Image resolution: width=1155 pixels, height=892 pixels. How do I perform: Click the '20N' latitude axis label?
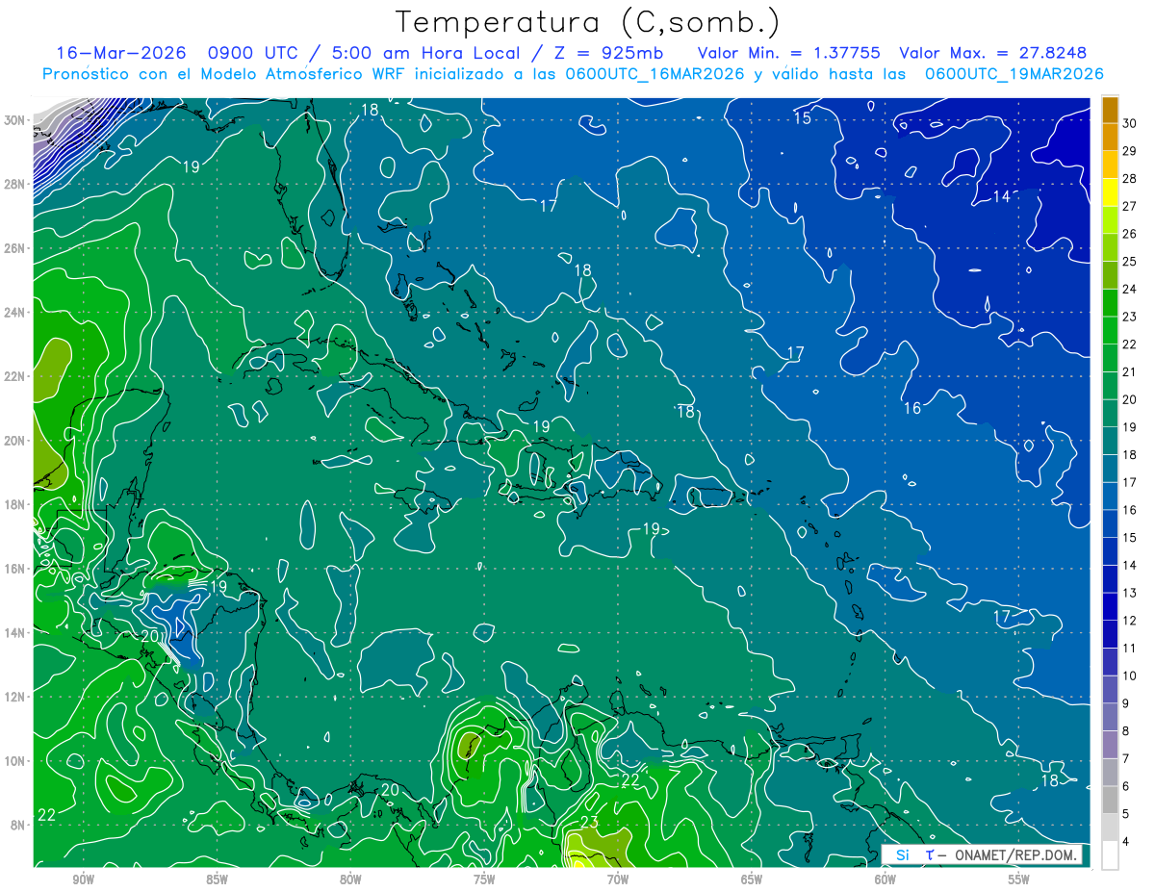(x=16, y=441)
